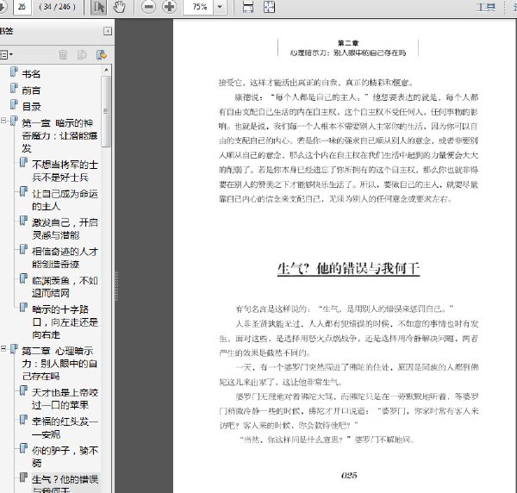Collapse the bookmarks panel

click(108, 31)
